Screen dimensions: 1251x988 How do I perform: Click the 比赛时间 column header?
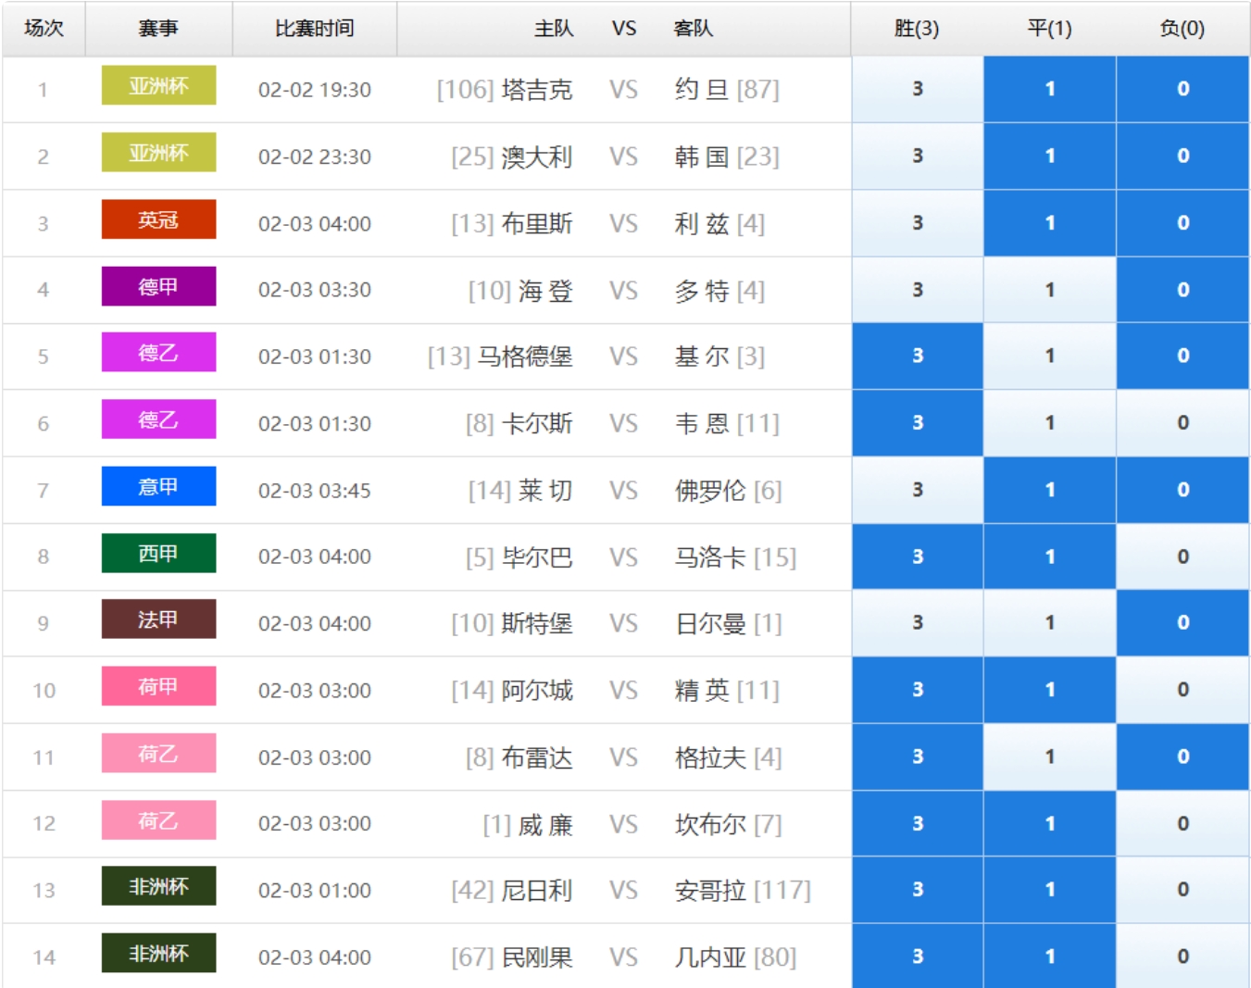coord(315,29)
